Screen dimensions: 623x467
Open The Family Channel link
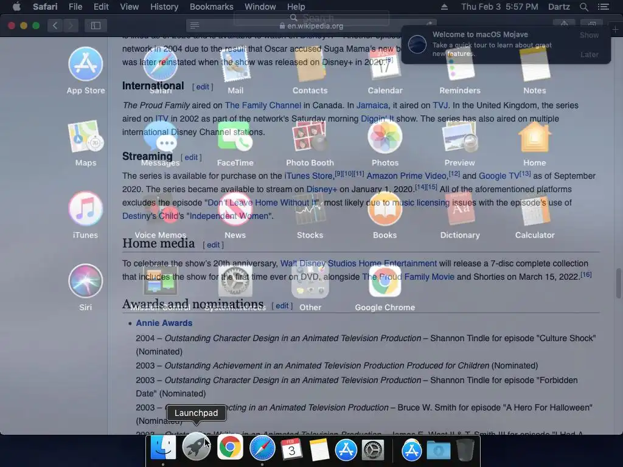click(x=263, y=105)
